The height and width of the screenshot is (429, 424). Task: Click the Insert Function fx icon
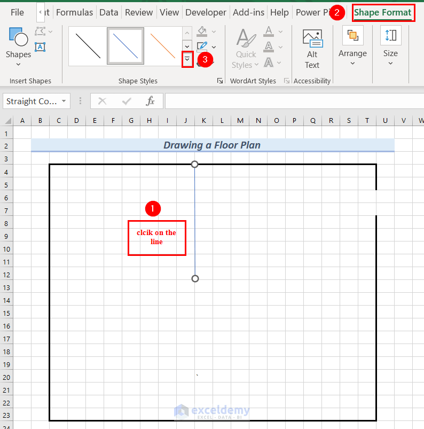tap(150, 101)
